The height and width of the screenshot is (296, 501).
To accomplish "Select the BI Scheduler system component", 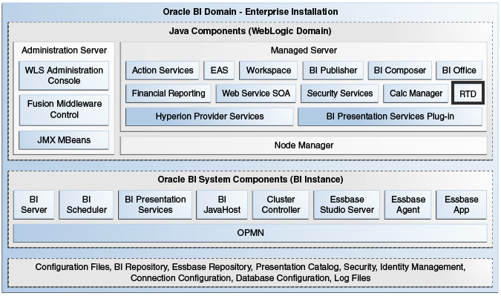I will tap(86, 204).
